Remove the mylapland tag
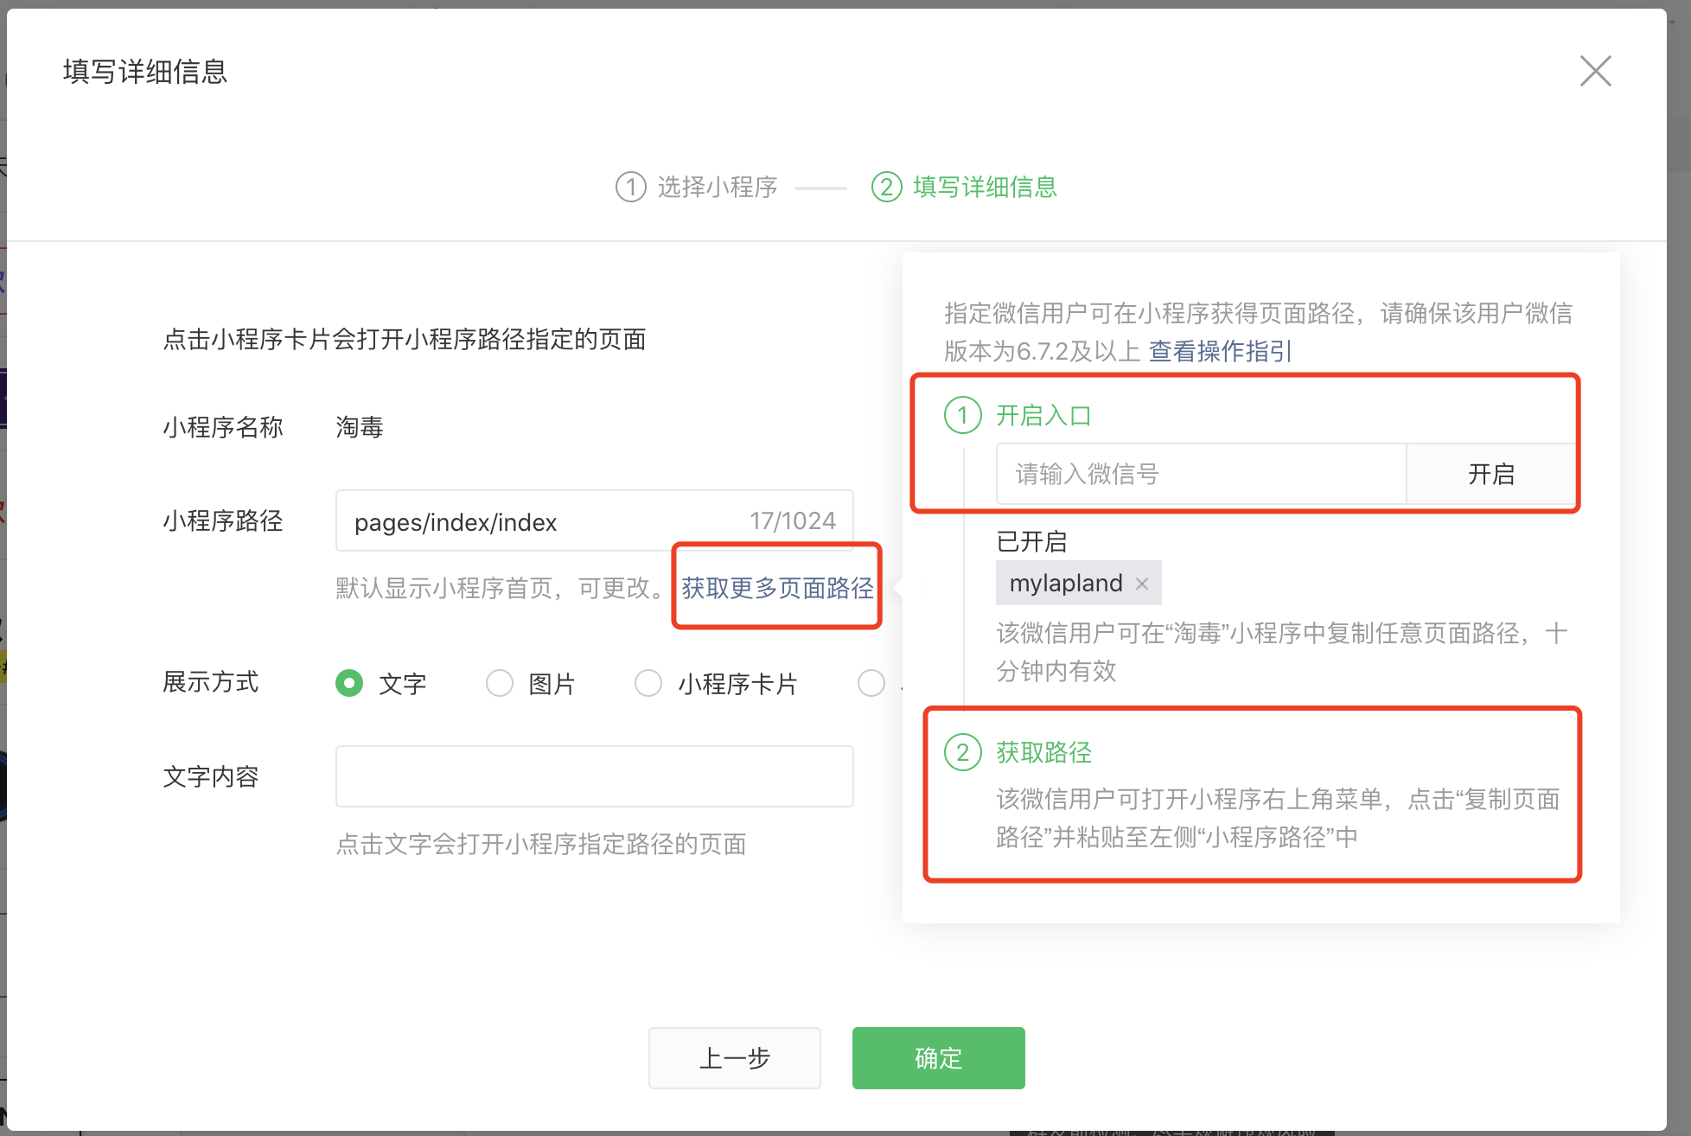This screenshot has height=1136, width=1691. (x=1141, y=584)
